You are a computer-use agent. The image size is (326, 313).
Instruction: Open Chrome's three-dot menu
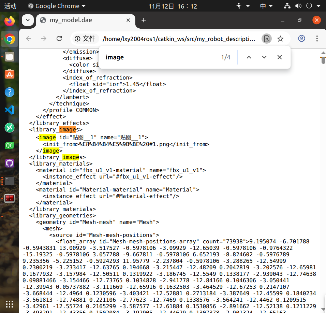[x=317, y=39]
